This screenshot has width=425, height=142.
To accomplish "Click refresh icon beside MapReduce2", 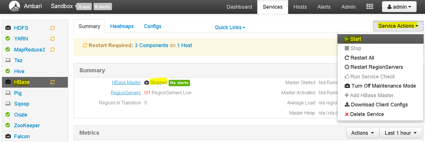I will click(52, 50).
